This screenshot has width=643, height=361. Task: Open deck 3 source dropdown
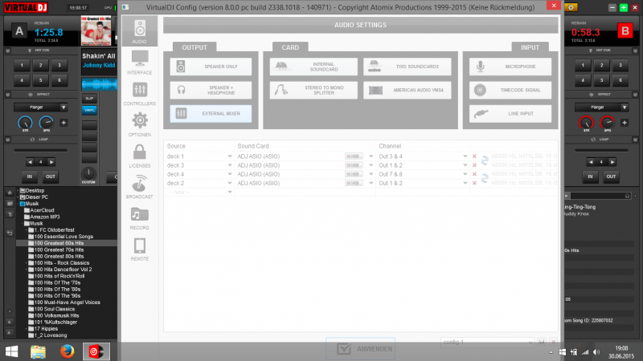click(x=230, y=165)
